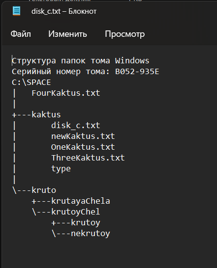Click the Notepad app icon in title bar

[16, 11]
